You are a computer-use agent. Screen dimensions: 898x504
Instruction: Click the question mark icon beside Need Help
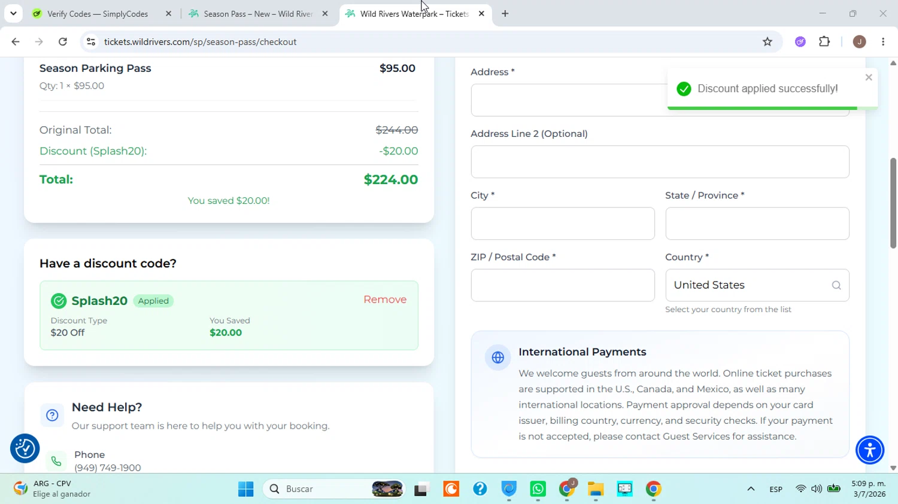[52, 415]
